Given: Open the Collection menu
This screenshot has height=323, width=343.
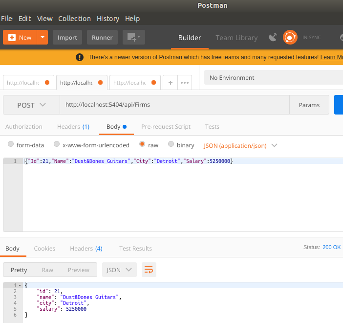Looking at the screenshot, I should pyautogui.click(x=74, y=19).
